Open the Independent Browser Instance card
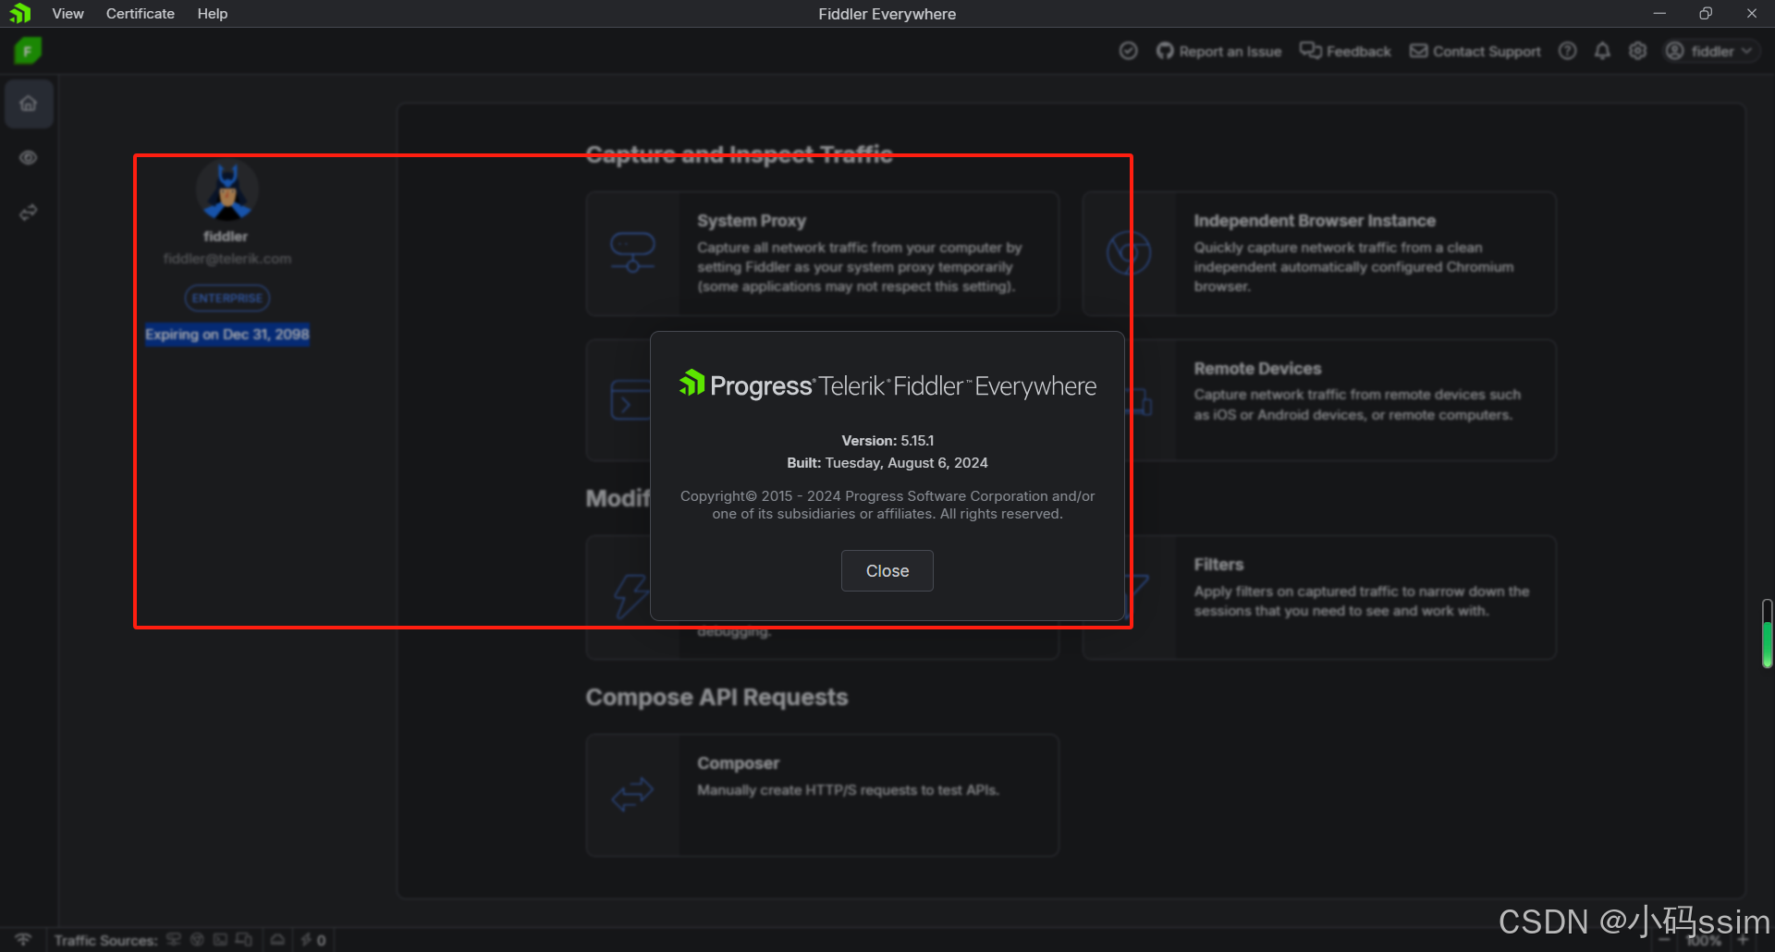 (x=1318, y=253)
